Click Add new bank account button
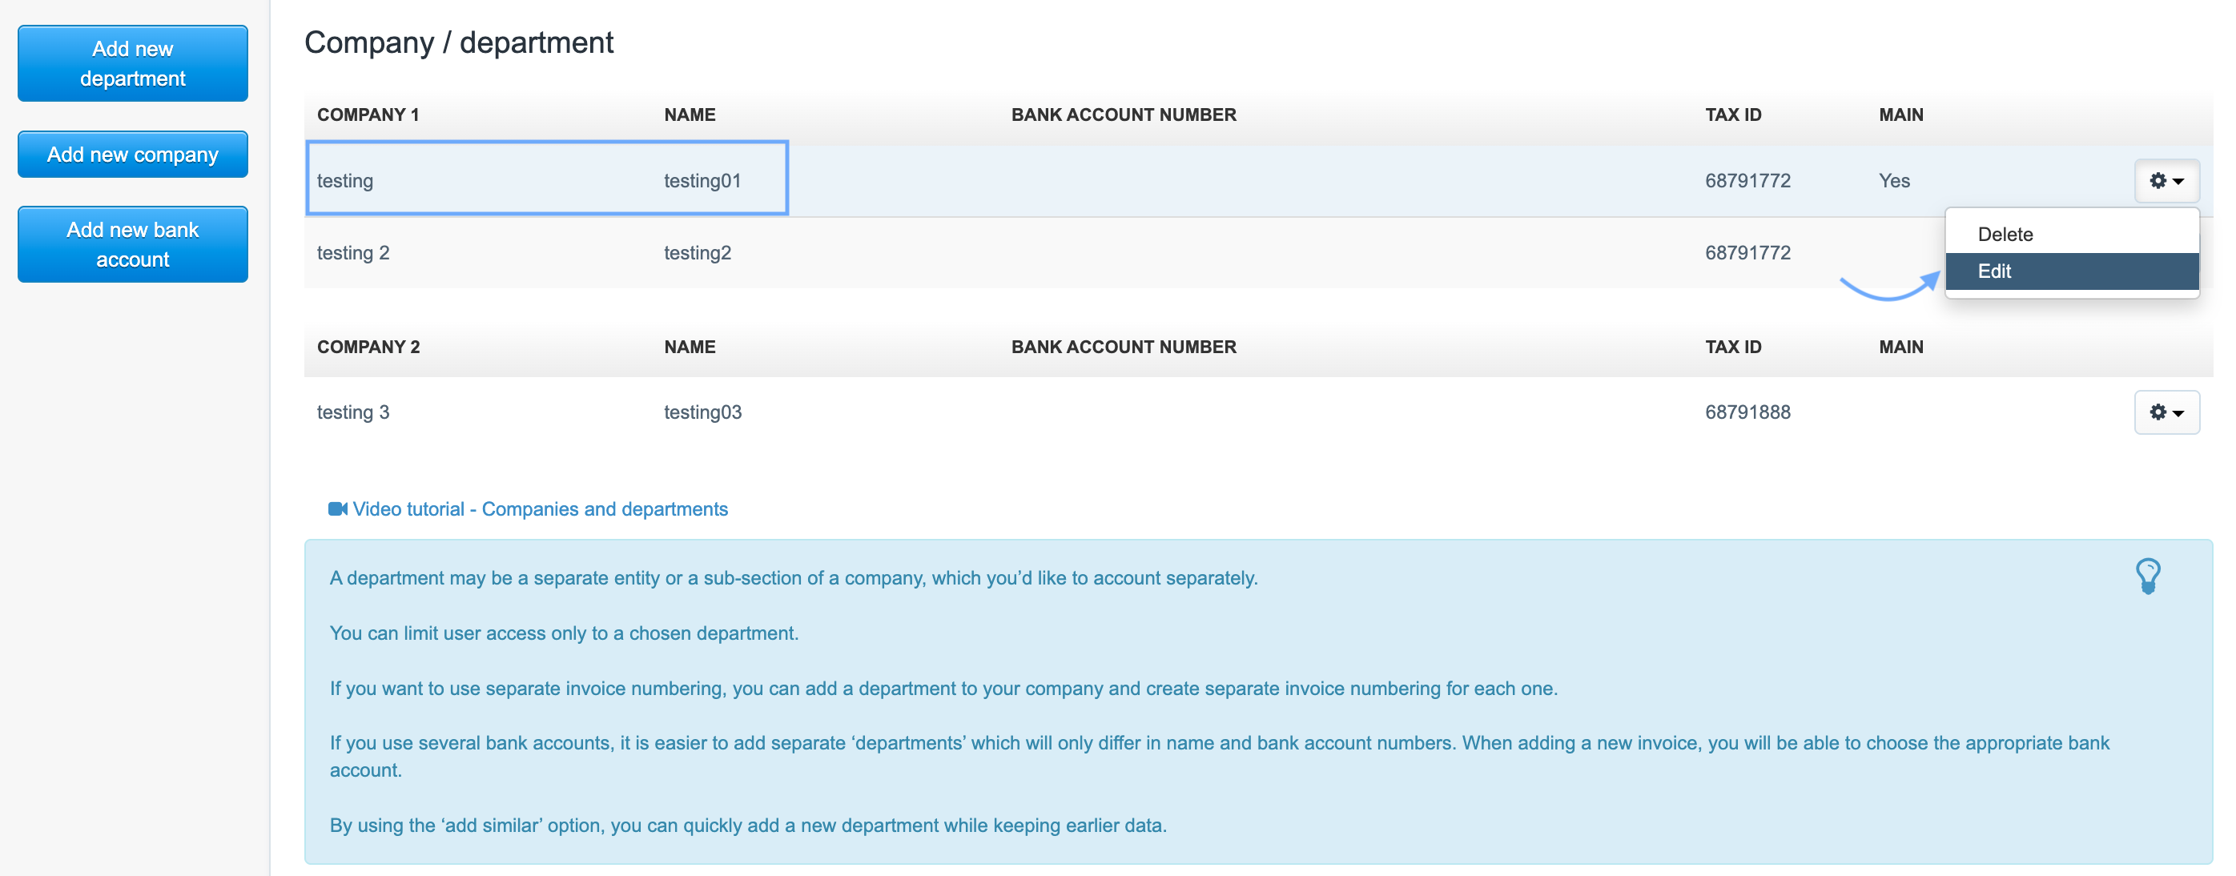The height and width of the screenshot is (876, 2236). pyautogui.click(x=133, y=244)
